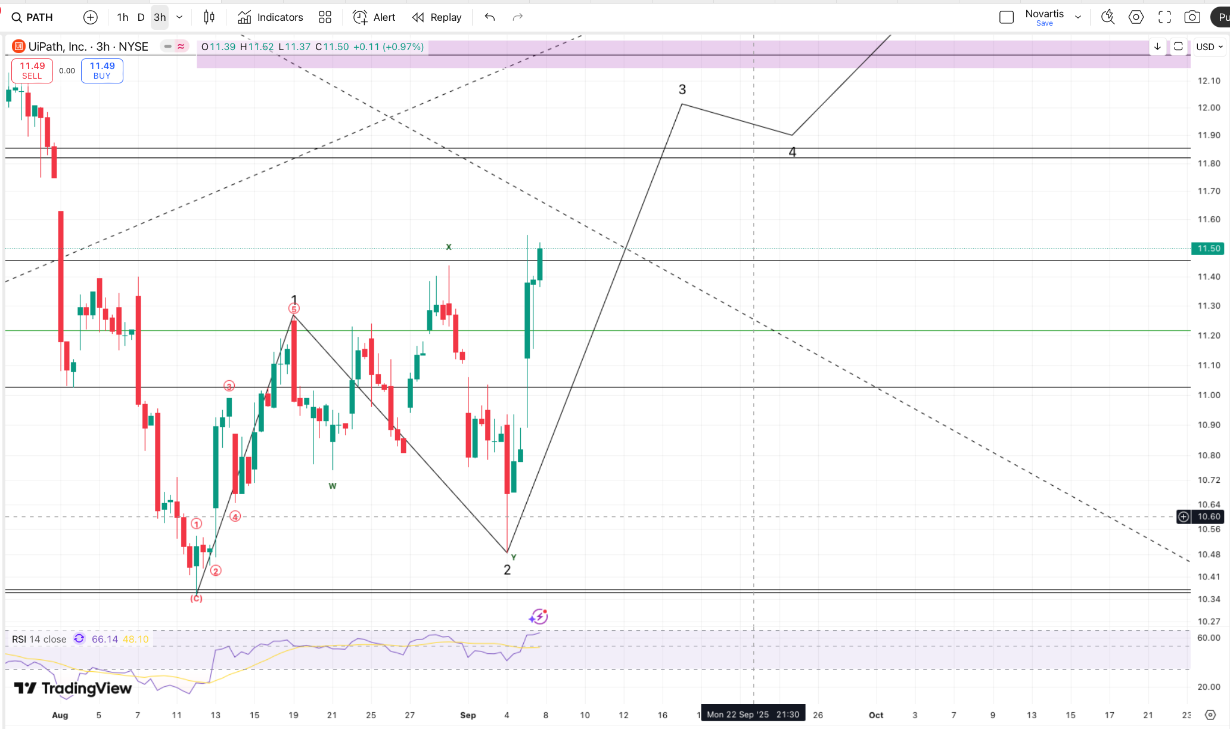Expand the time interval dropdown chevron
Screen dimensions: 1230x729
pos(179,17)
